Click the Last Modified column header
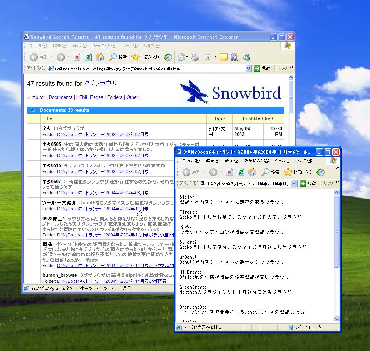Screen dimensions: 370x351 click(258, 119)
